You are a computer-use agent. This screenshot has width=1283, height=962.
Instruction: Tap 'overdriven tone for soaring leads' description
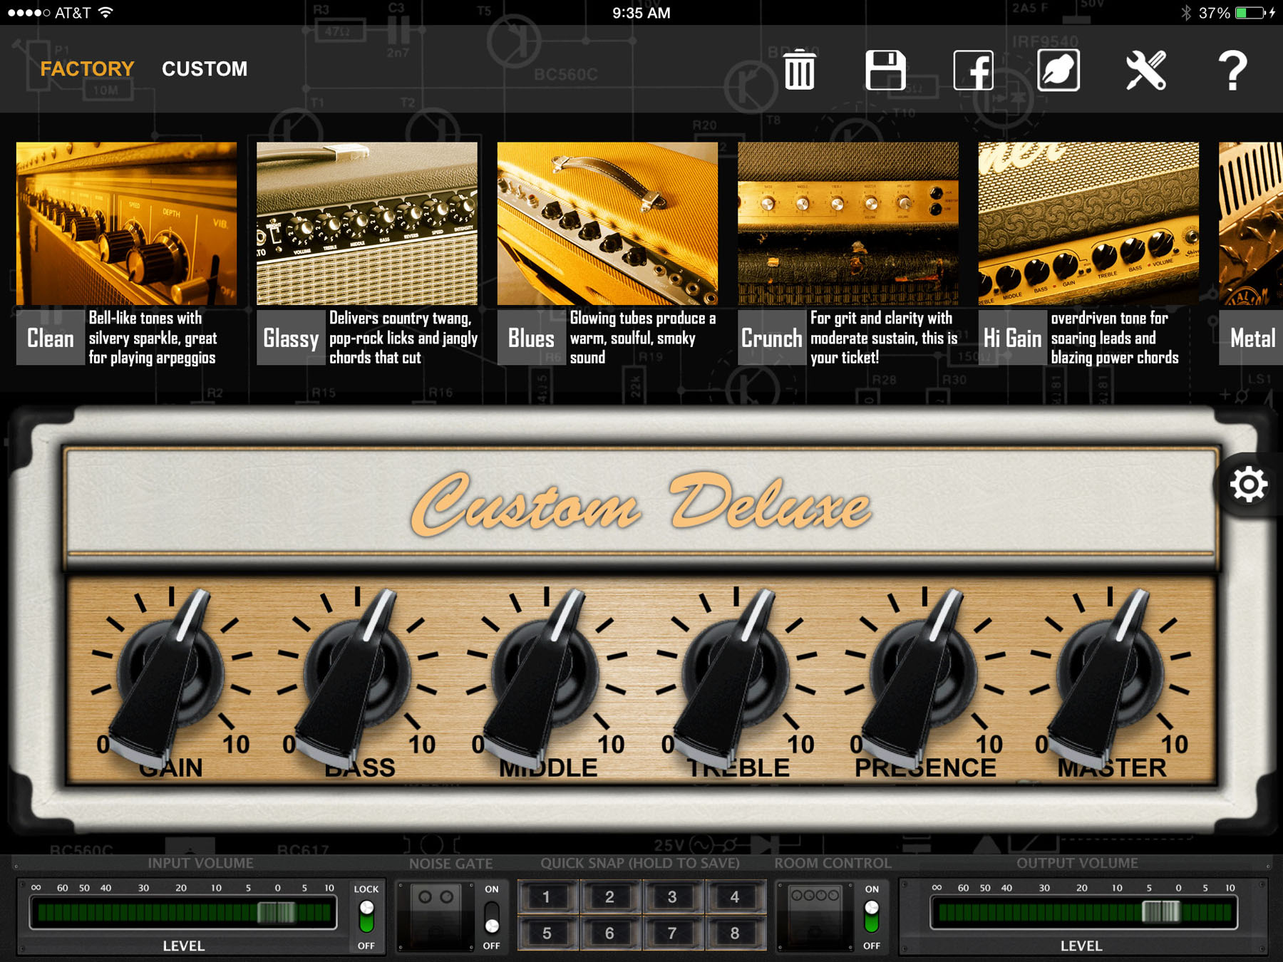point(1115,338)
